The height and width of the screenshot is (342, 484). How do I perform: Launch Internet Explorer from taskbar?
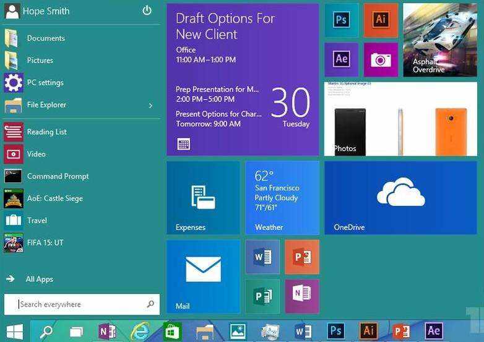click(x=139, y=331)
